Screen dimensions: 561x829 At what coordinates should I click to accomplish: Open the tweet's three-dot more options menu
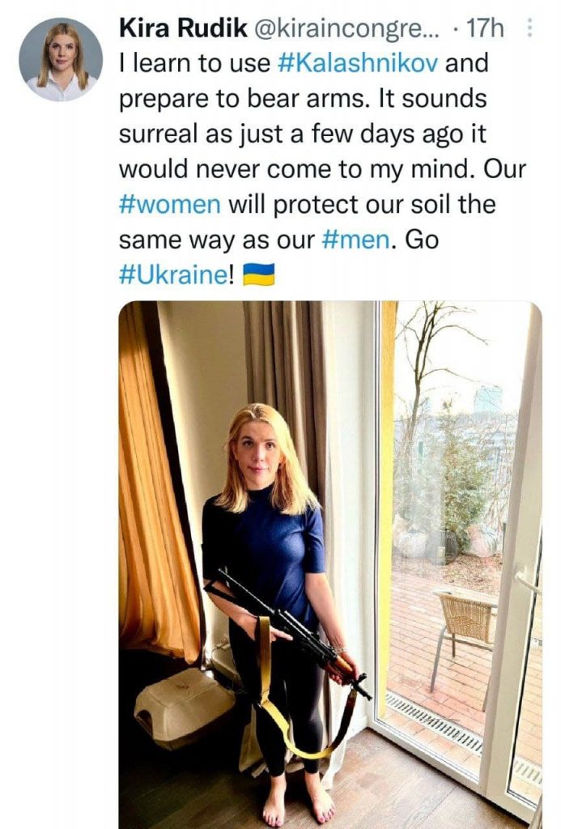pos(530,29)
